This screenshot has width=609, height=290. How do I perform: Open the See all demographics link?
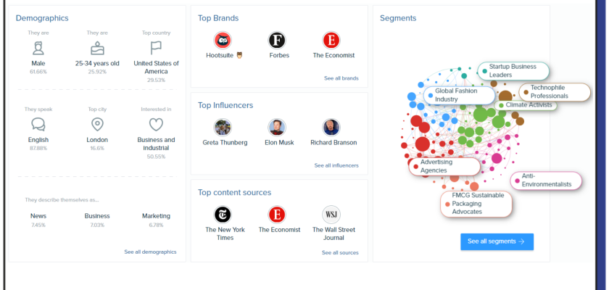150,252
